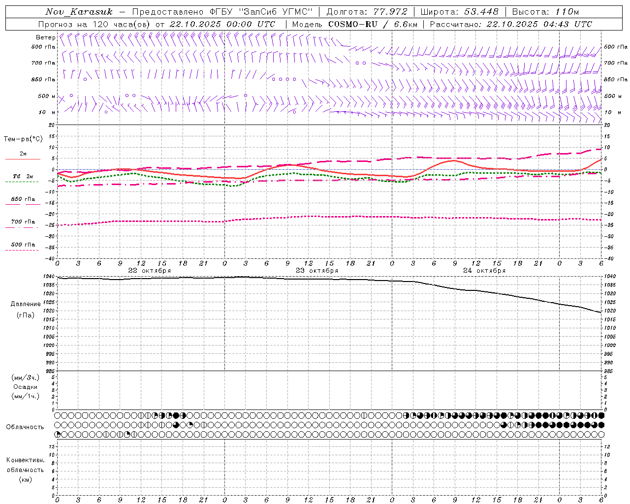The height and width of the screenshot is (504, 630).
Task: Click the Широта: 53.448 value
Action: pos(459,12)
